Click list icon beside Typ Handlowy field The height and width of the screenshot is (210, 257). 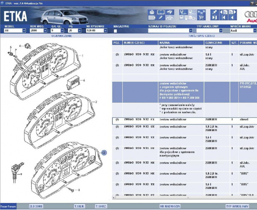[x=226, y=31]
